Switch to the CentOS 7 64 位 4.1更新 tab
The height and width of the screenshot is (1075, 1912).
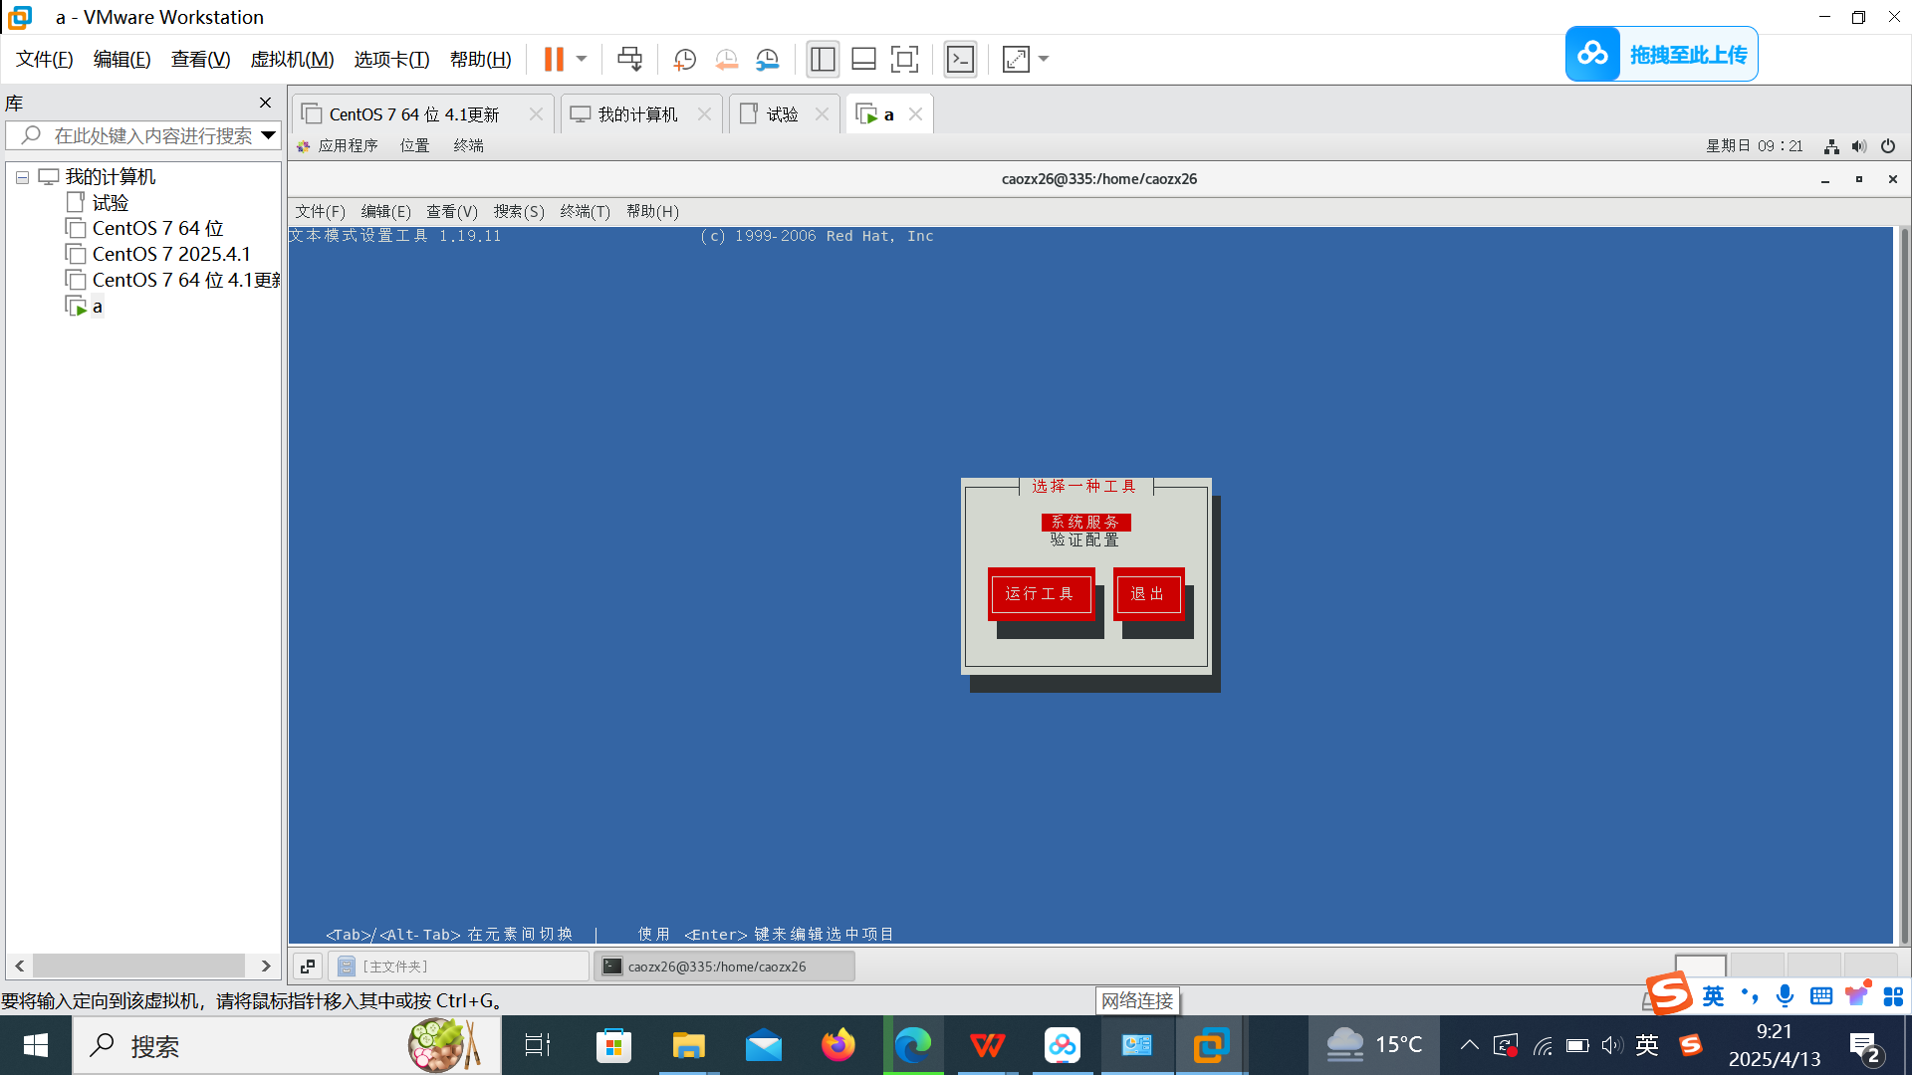click(x=413, y=114)
